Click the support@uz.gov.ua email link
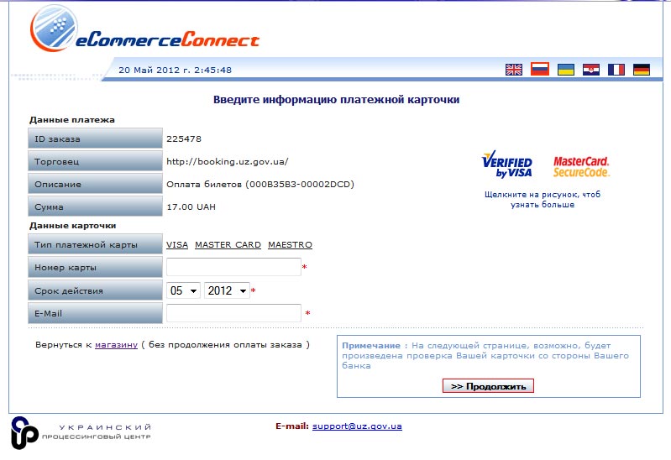The image size is (671, 460). point(357,426)
